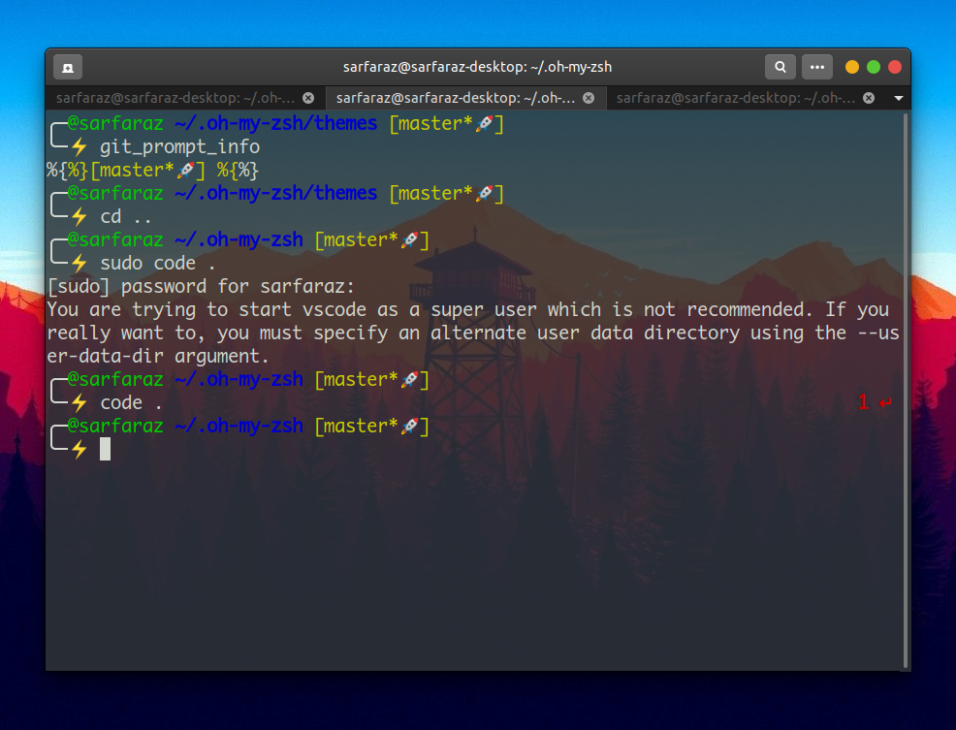Close the third terminal tab
This screenshot has height=730, width=956.
tap(868, 97)
